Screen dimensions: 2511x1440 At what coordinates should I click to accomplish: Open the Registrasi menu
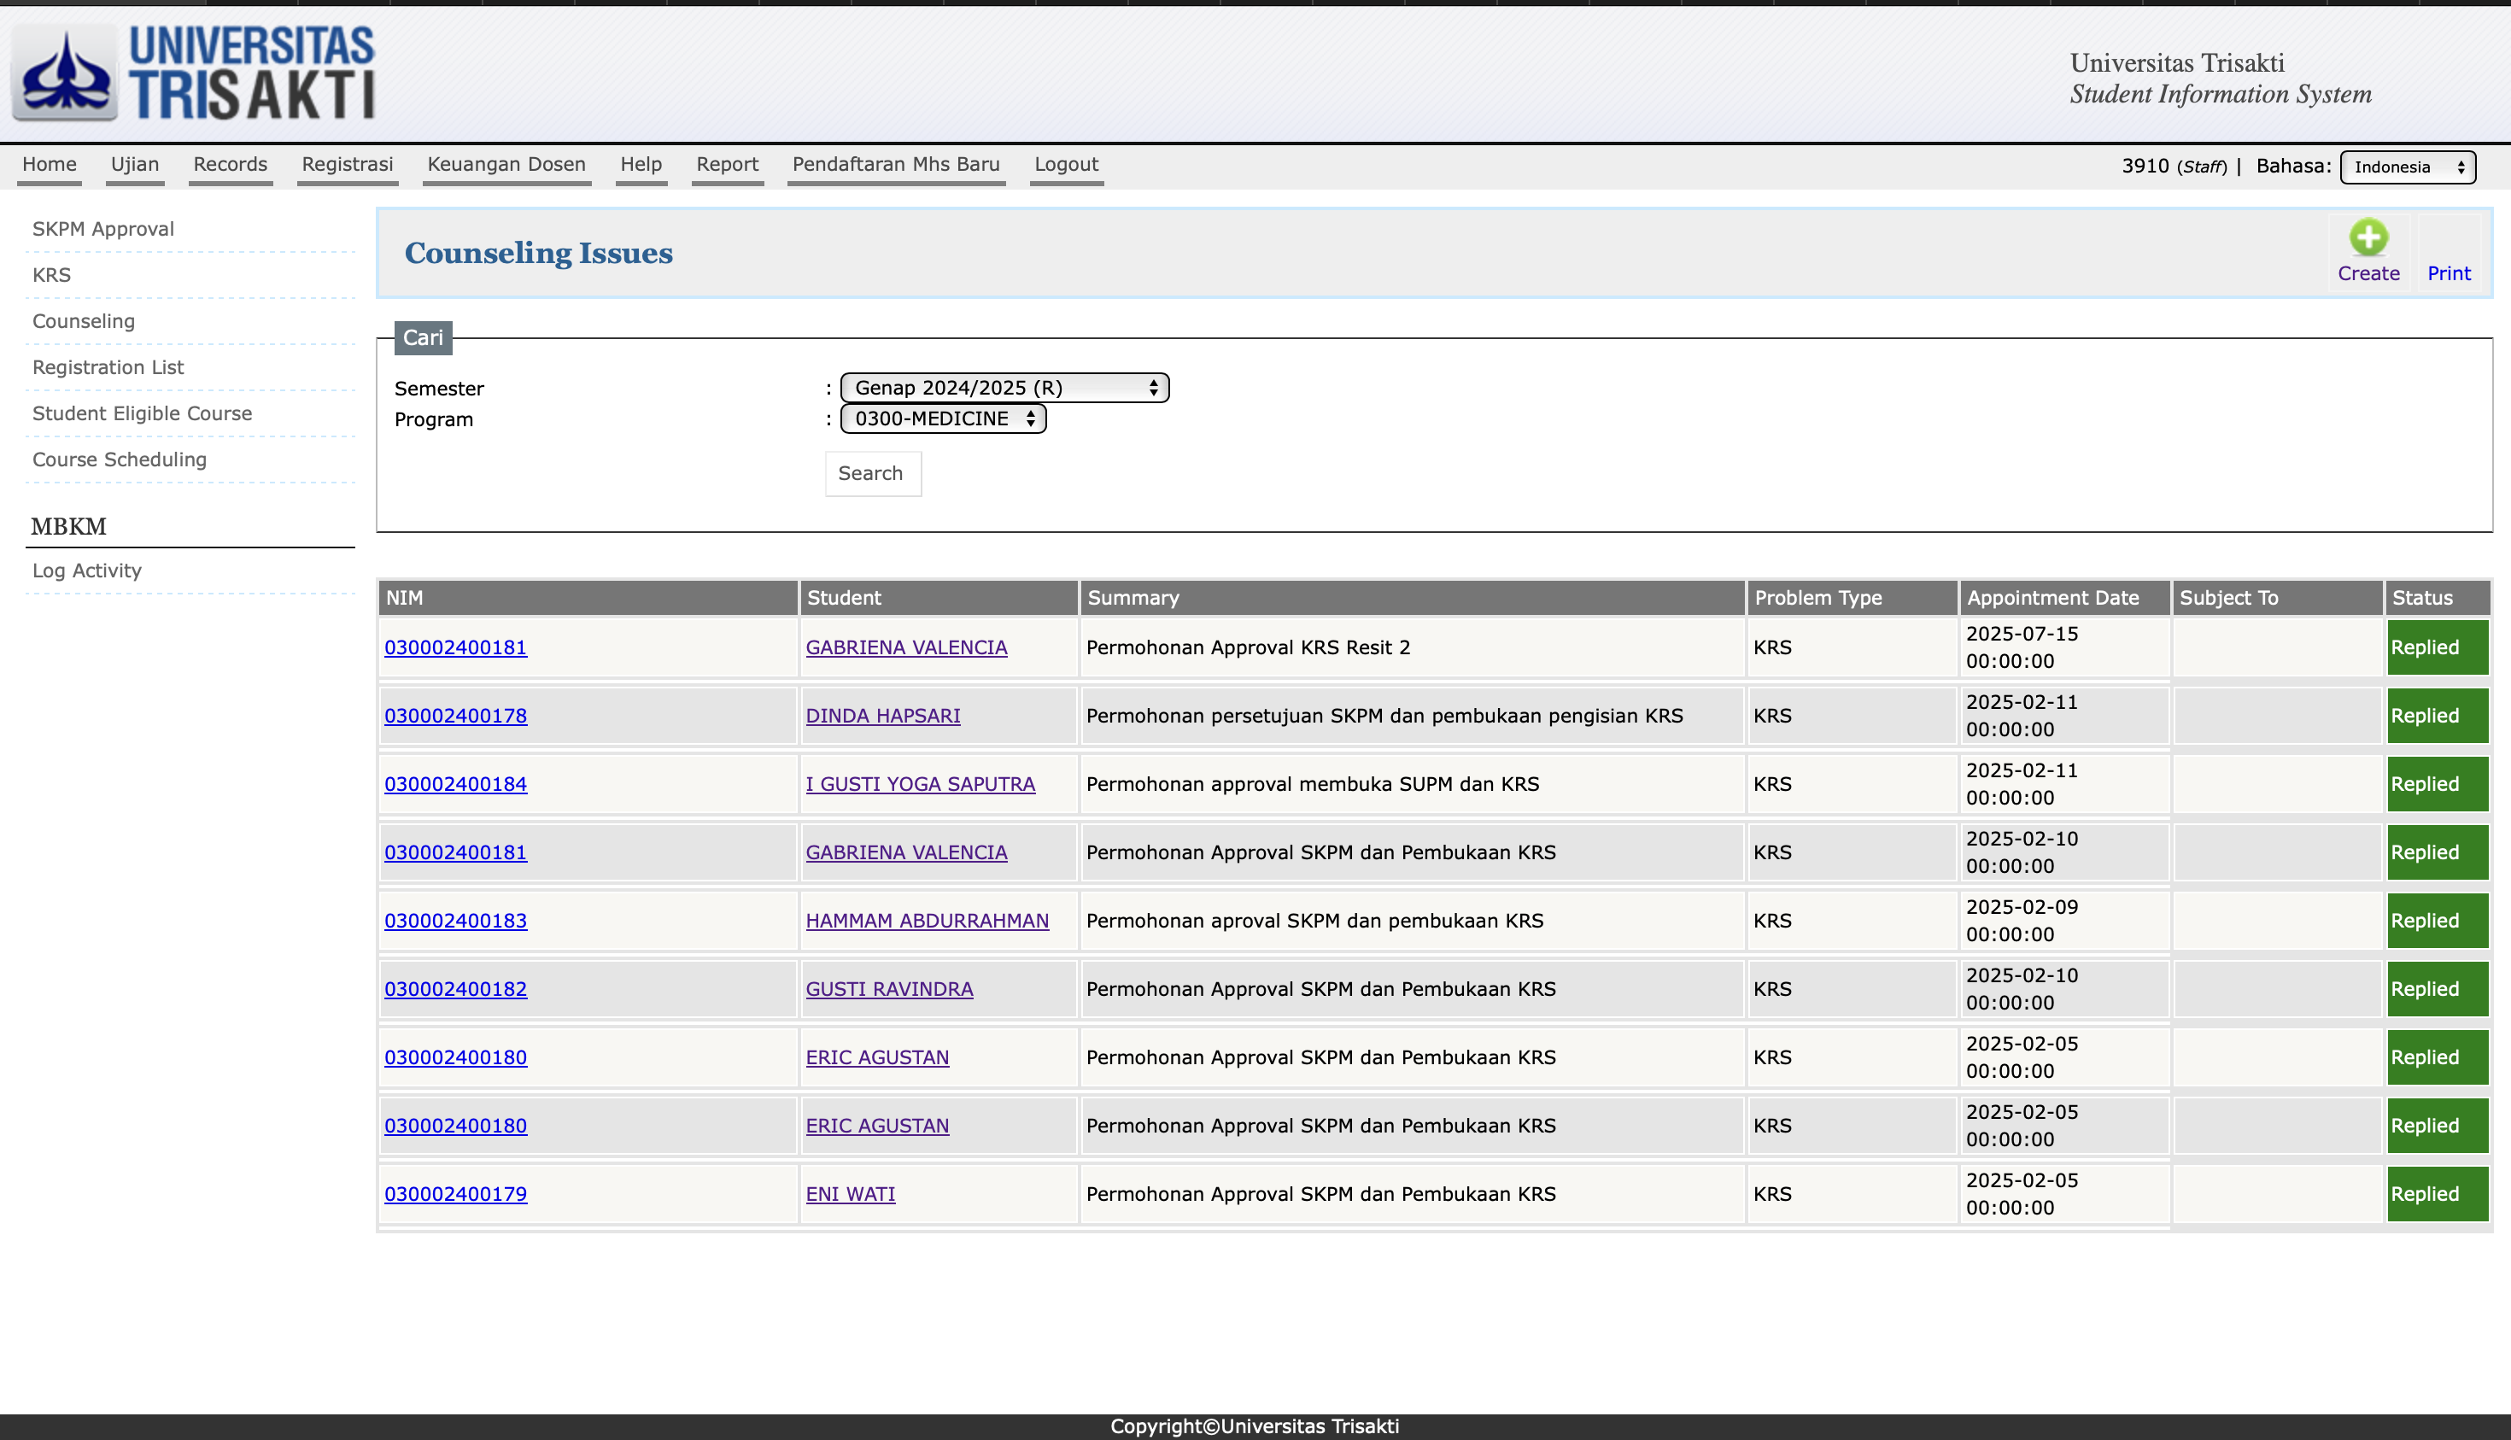[x=347, y=164]
